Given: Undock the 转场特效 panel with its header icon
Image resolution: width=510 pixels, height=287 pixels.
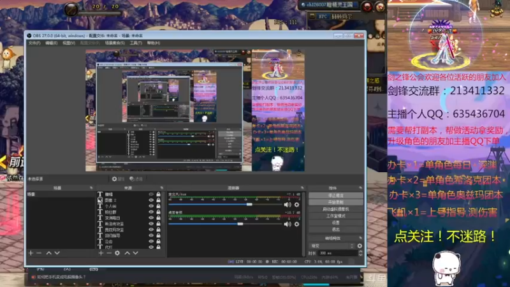Looking at the screenshot, I should [x=360, y=238].
